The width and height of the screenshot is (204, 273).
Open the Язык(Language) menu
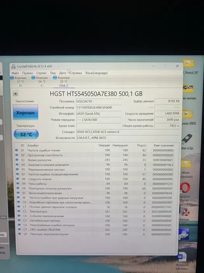[x=96, y=73]
